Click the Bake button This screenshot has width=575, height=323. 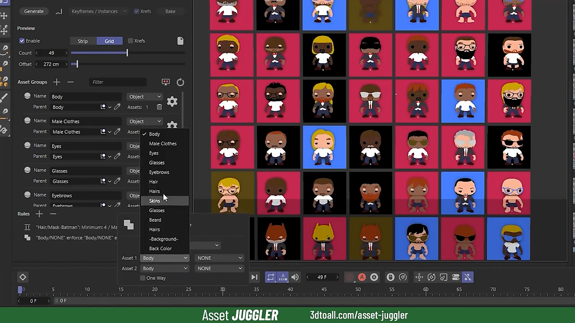pyautogui.click(x=170, y=11)
